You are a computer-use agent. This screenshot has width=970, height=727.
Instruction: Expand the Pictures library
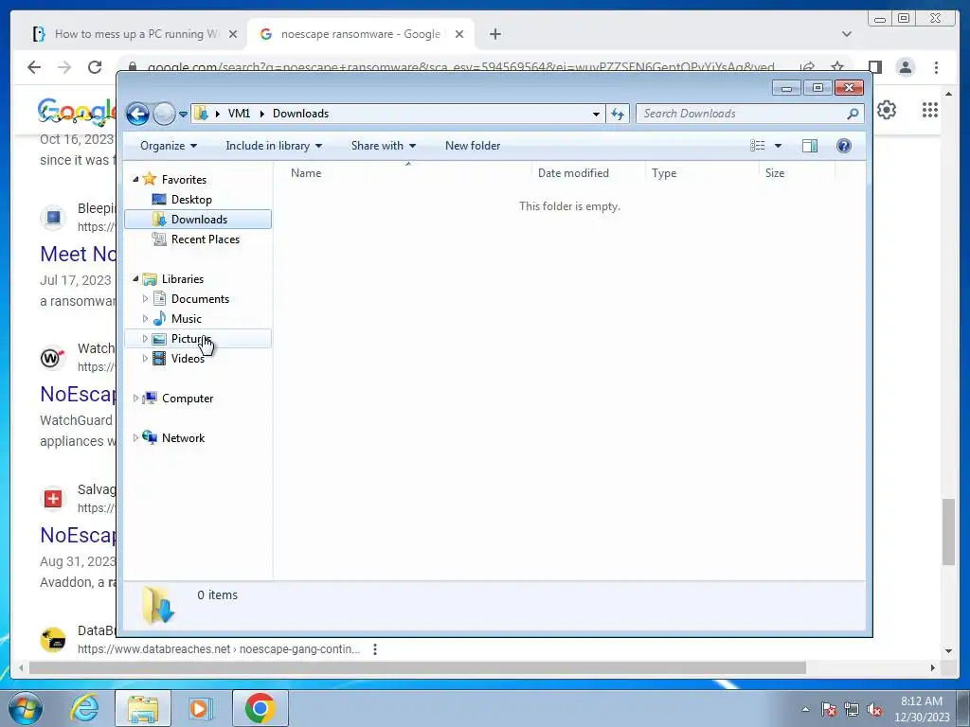[x=145, y=338]
